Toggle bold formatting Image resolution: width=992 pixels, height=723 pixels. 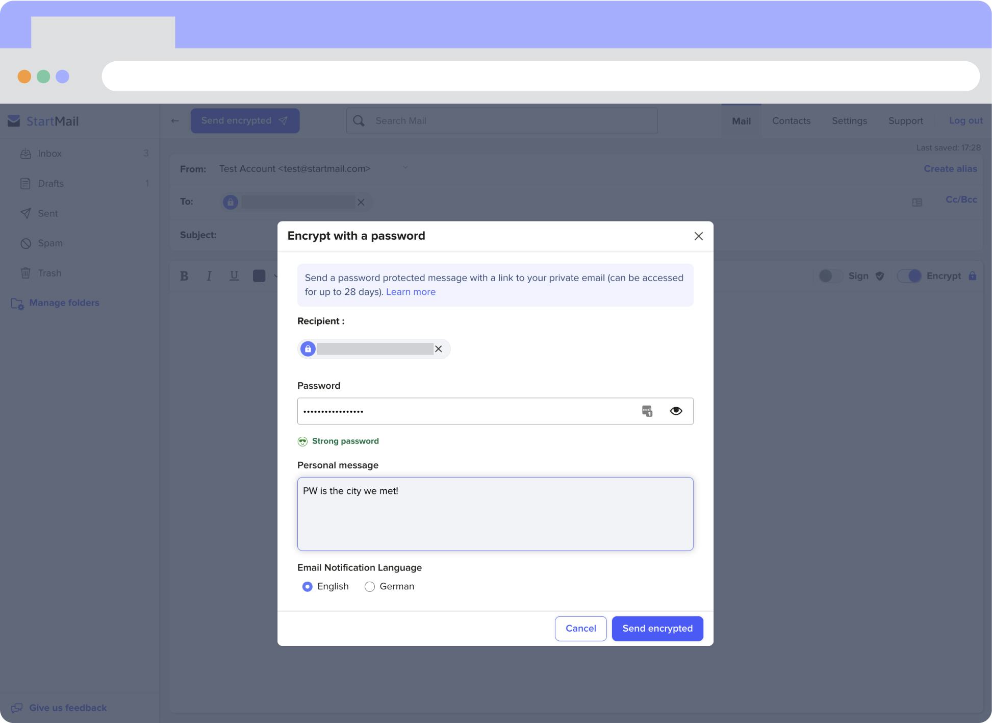[184, 276]
